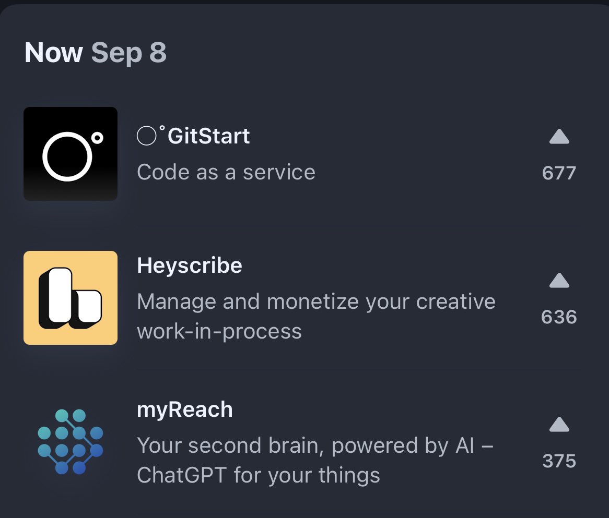Open the GitStart black logo thumbnail
The height and width of the screenshot is (518, 609).
click(71, 154)
